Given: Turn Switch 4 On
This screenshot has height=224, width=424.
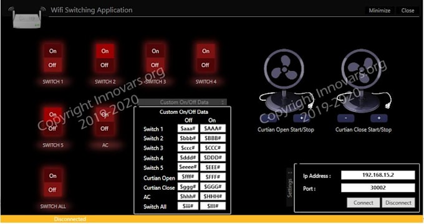Looking at the screenshot, I should [x=206, y=51].
